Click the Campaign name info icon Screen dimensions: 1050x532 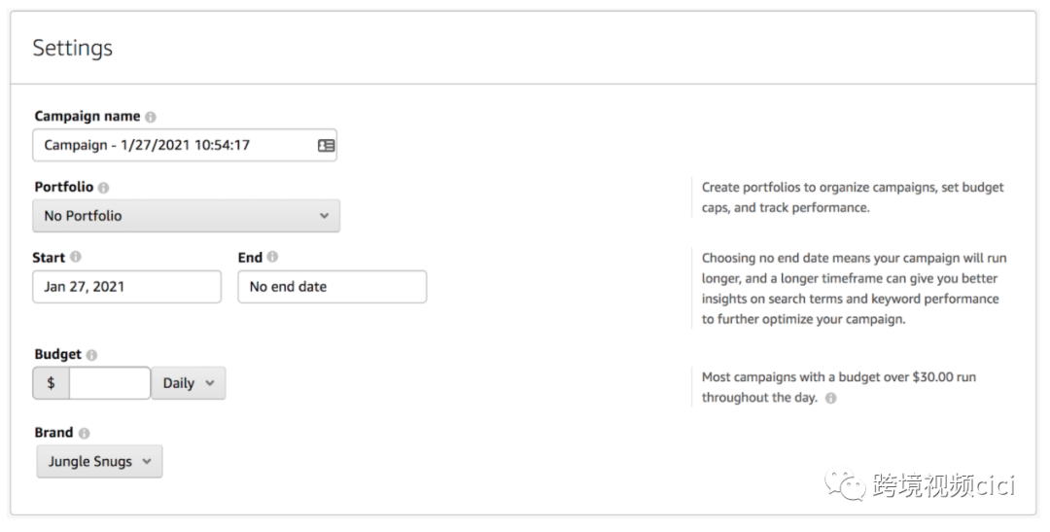(x=151, y=117)
